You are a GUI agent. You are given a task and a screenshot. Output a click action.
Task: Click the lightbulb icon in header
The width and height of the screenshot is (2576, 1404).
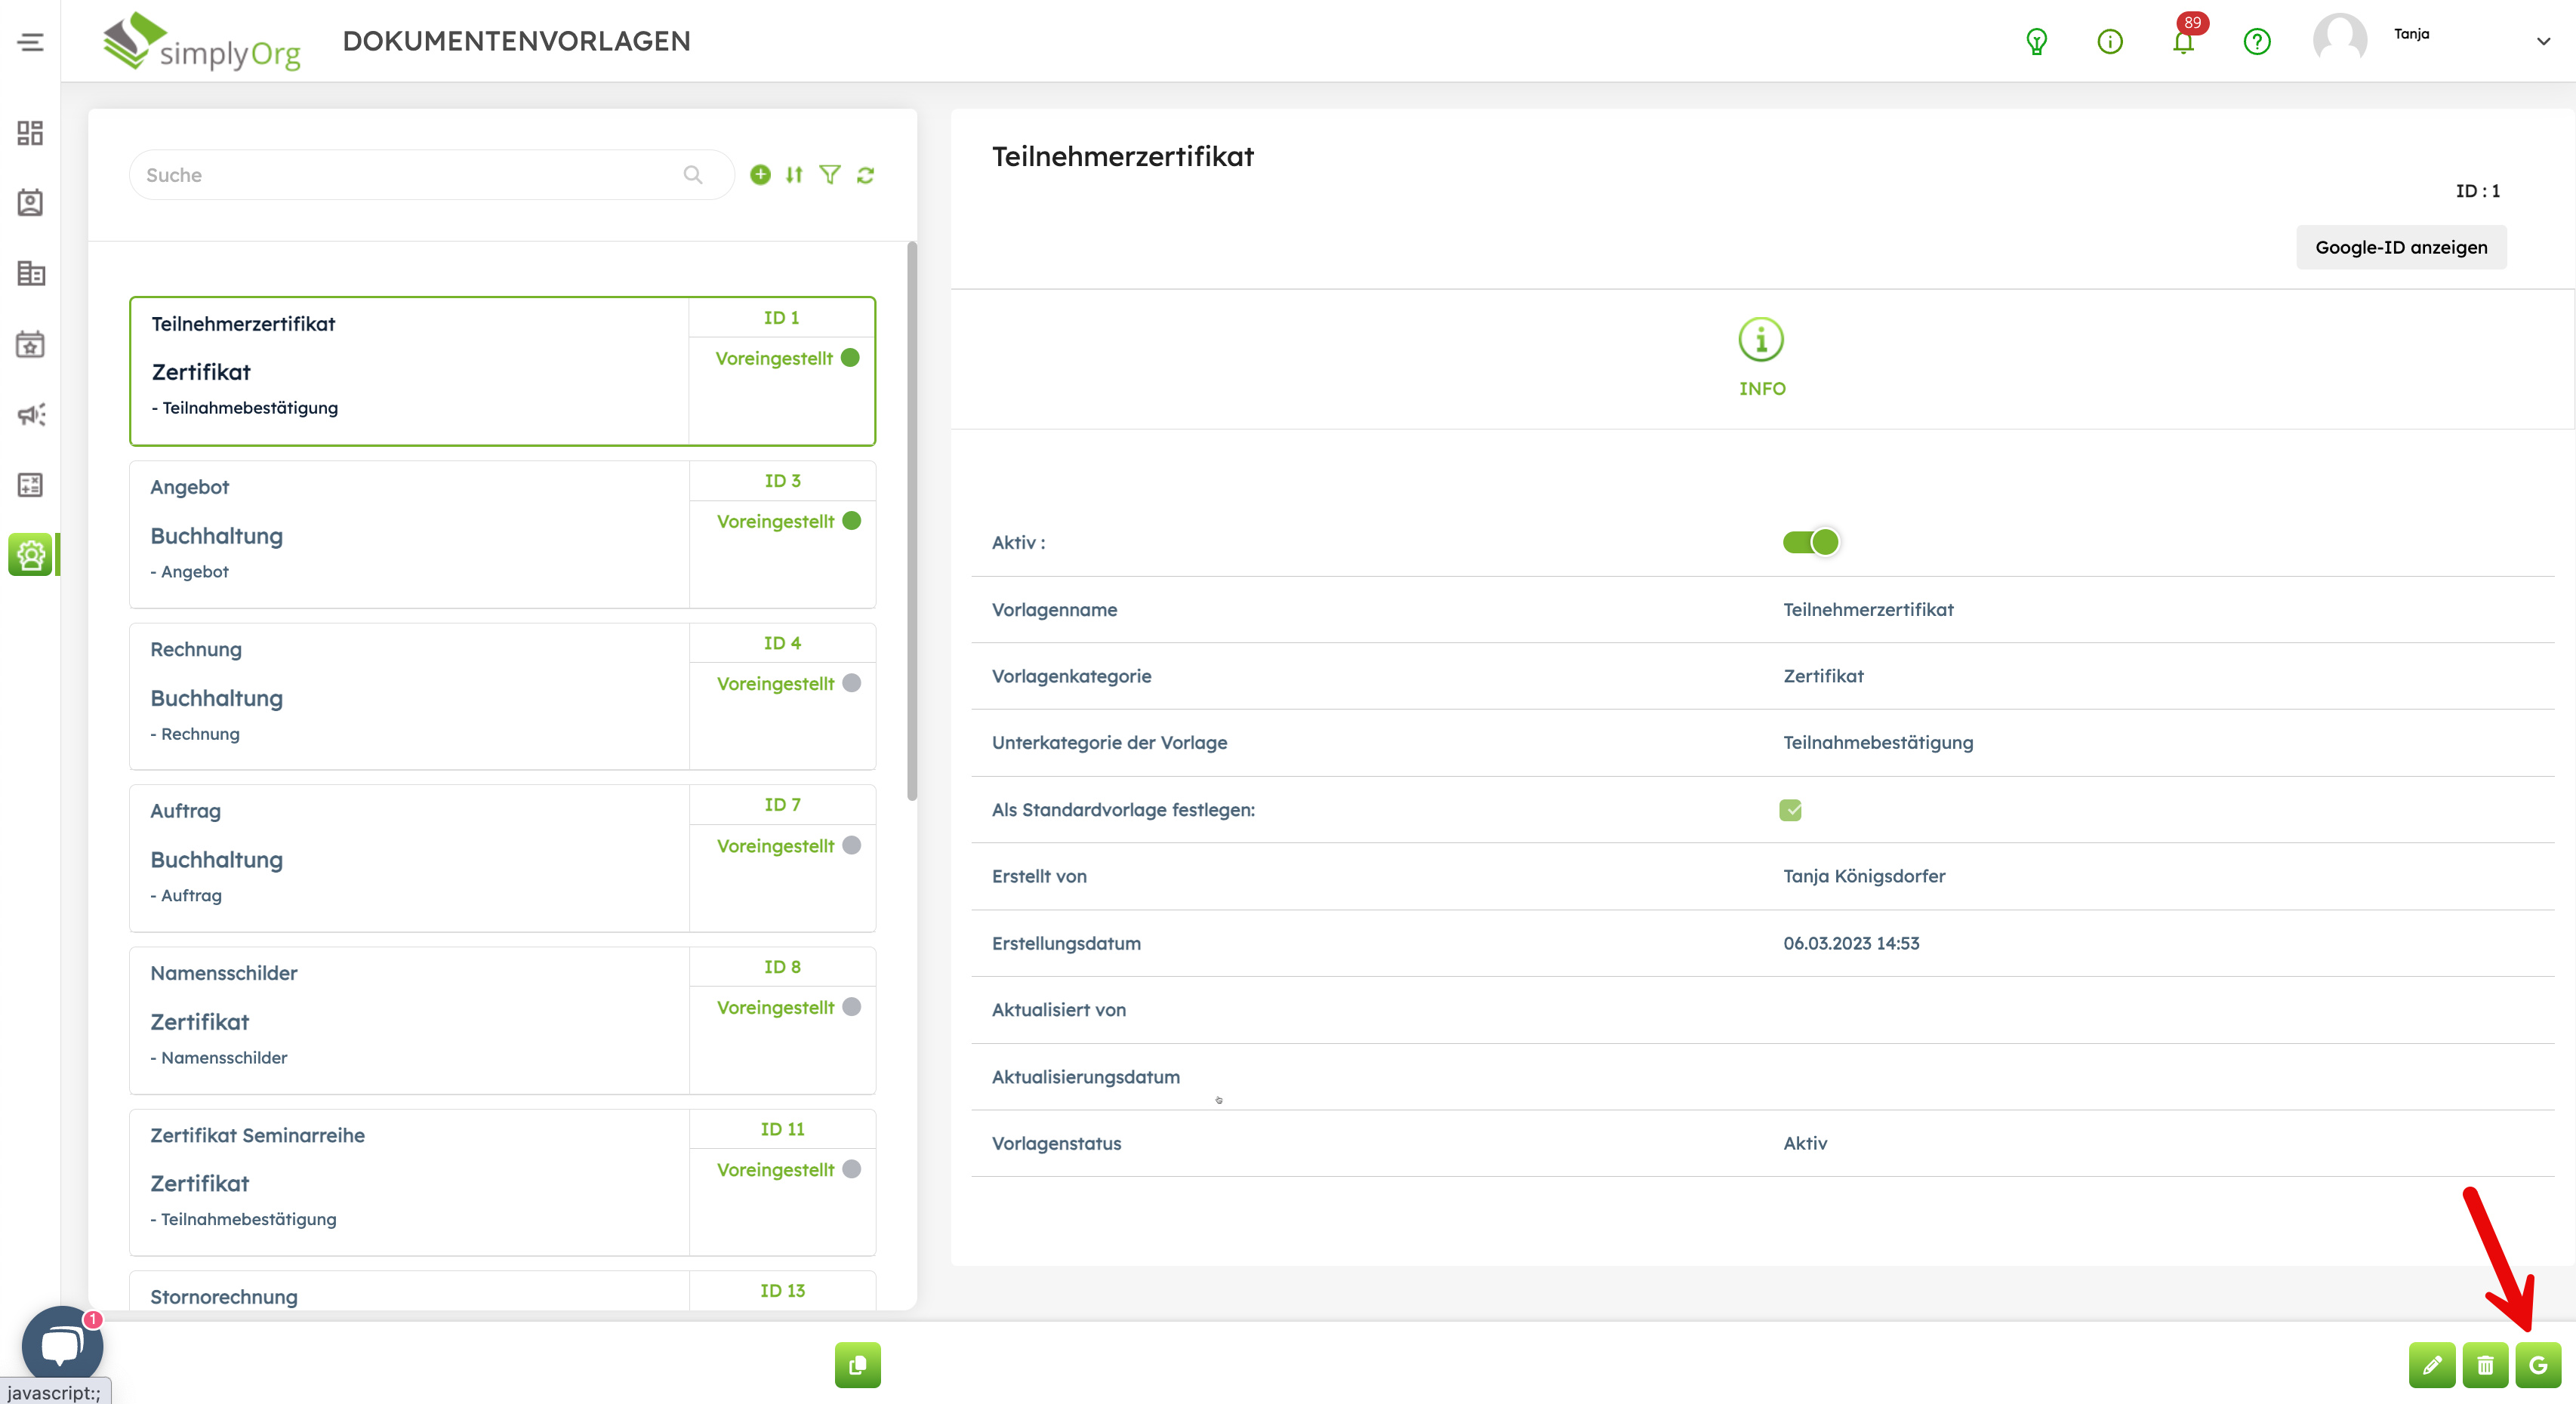tap(2036, 42)
